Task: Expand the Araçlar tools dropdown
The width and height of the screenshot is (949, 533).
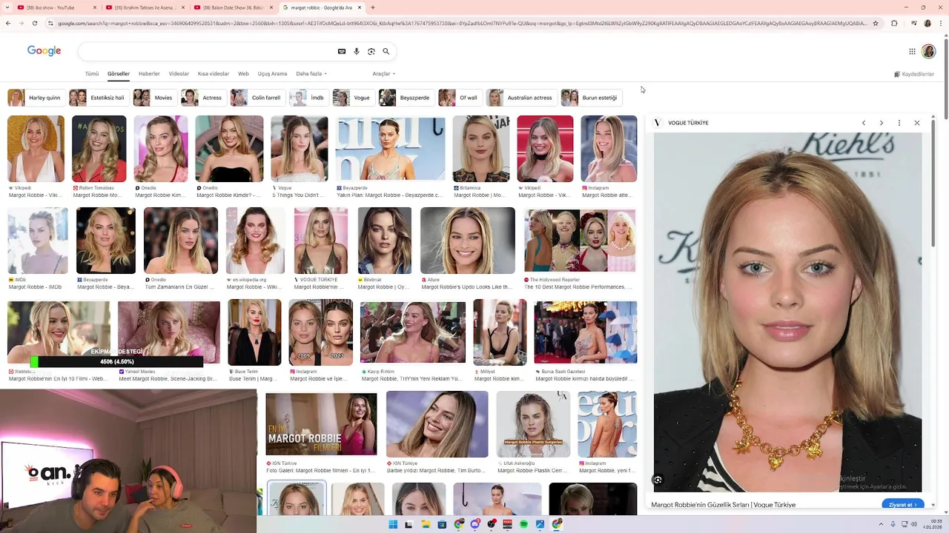Action: click(x=383, y=74)
